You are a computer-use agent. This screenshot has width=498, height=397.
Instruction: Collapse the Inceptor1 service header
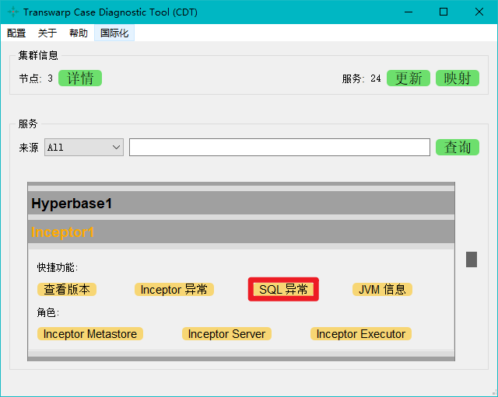point(241,232)
